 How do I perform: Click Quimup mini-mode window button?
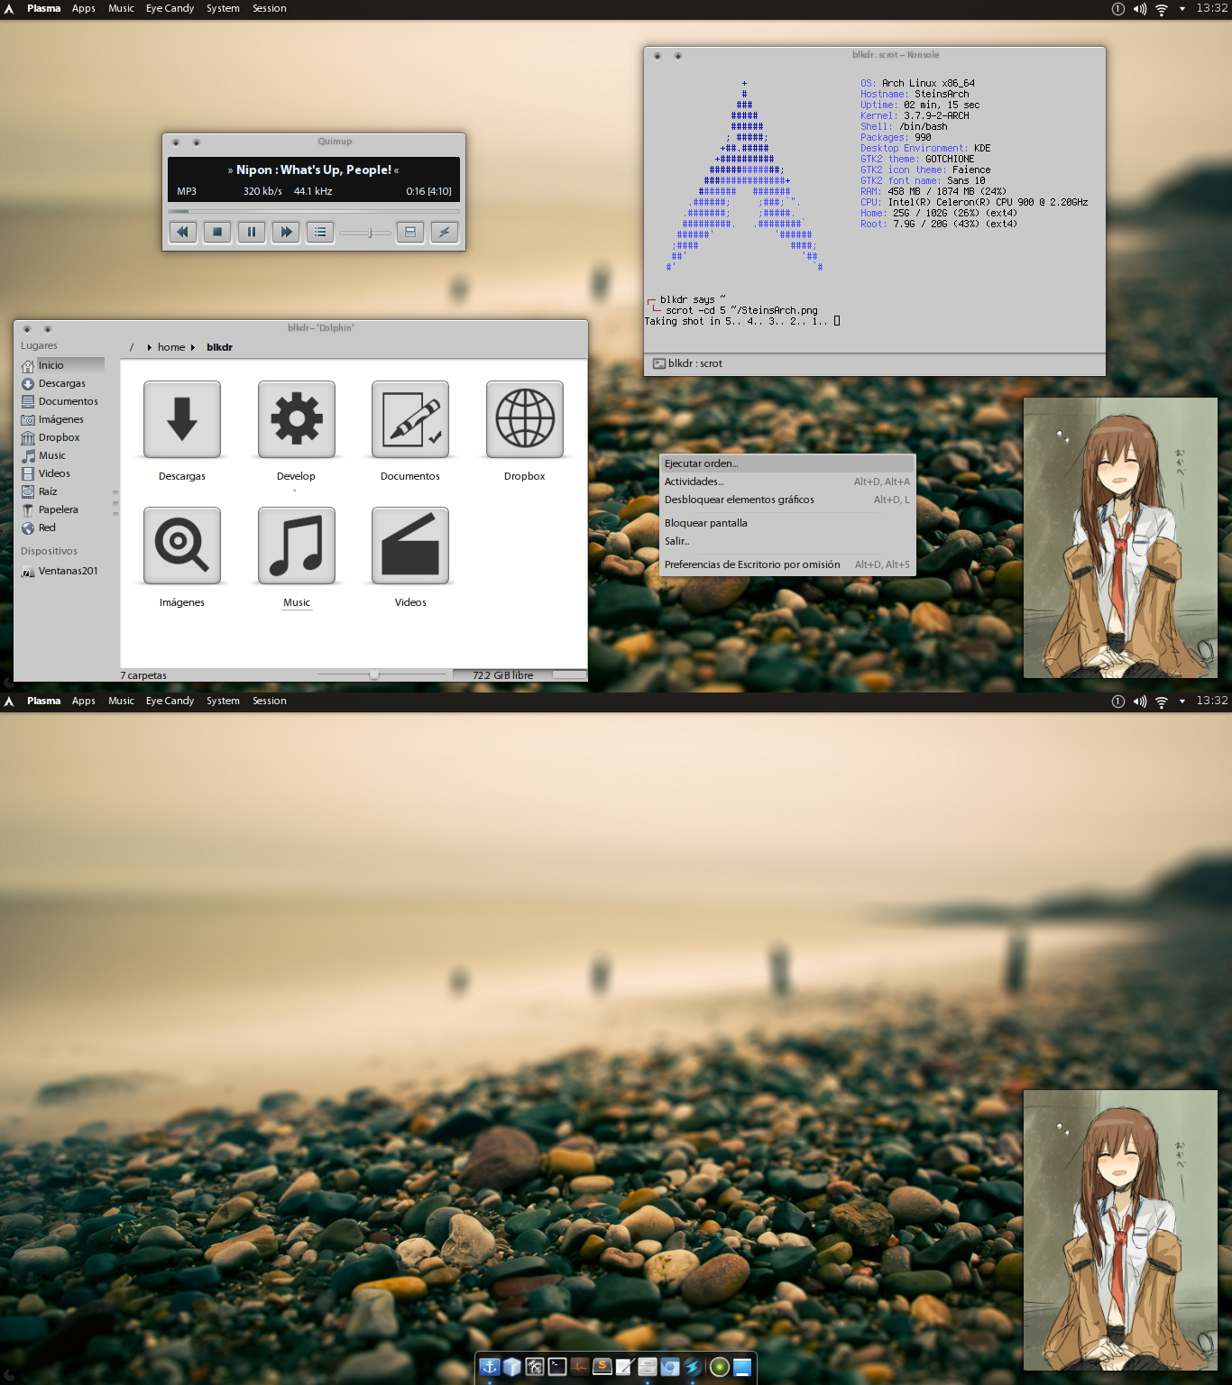pyautogui.click(x=410, y=232)
